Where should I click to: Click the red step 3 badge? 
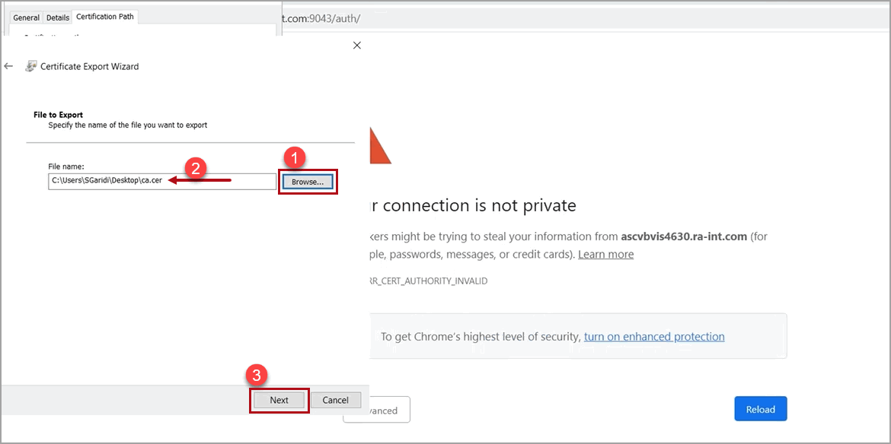click(x=257, y=376)
